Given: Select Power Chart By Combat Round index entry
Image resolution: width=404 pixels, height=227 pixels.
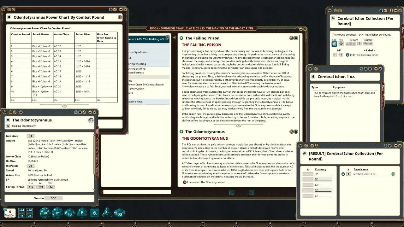Looking at the screenshot, I should pos(146,84).
